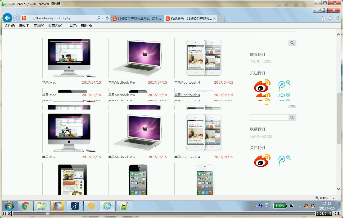
Task: Click the lower 苹果iPod touch 4 title
Action: pos(187,157)
